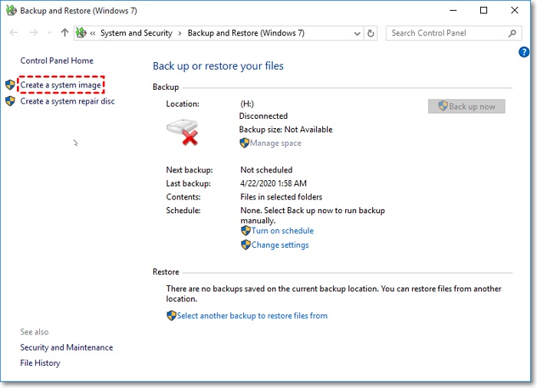Refresh the Backup and Restore page
537x388 pixels.
coord(371,34)
